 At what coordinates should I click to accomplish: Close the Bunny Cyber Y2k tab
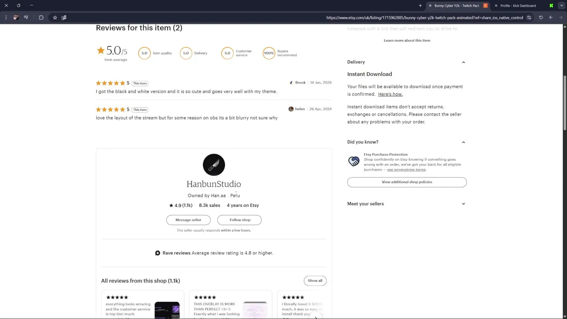pyautogui.click(x=430, y=6)
